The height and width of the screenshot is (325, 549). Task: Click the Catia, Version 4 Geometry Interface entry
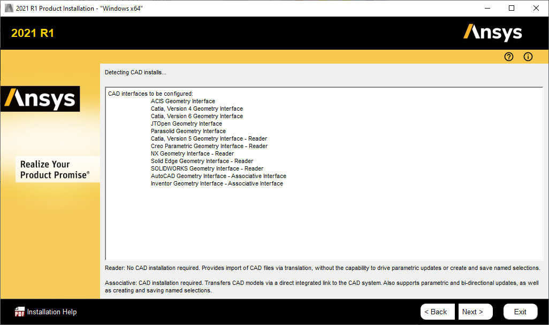(196, 109)
